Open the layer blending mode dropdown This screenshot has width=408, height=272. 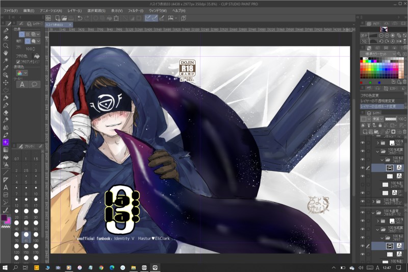pos(377,119)
